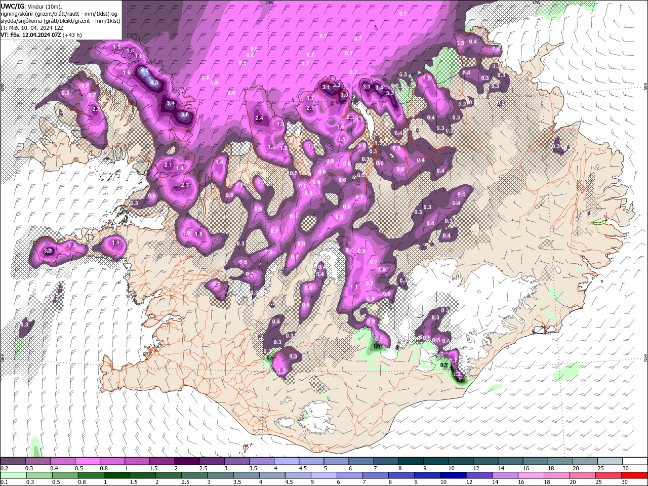Click the 'slydda/snjókoma (grátt/bleikt/grænt - mm/1klst)' legend line
Image resolution: width=648 pixels, height=486 pixels.
(x=60, y=21)
